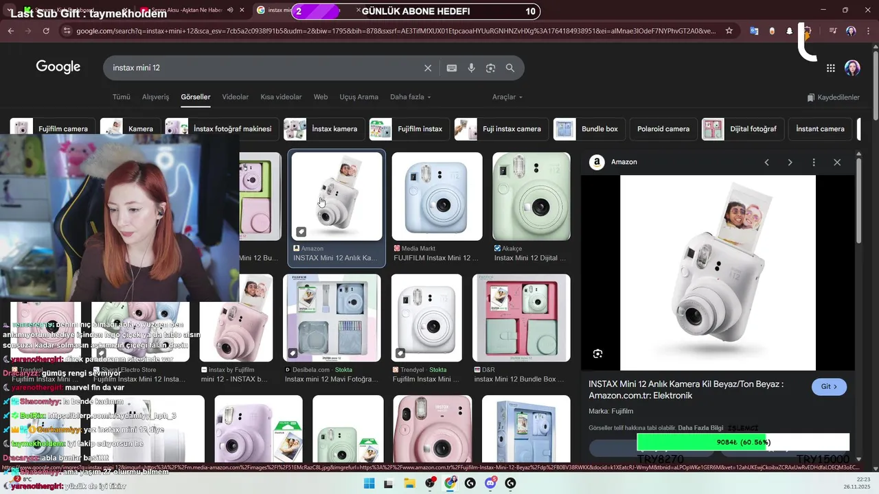The image size is (879, 494).
Task: Close the Amazon image preview panel
Action: point(837,163)
